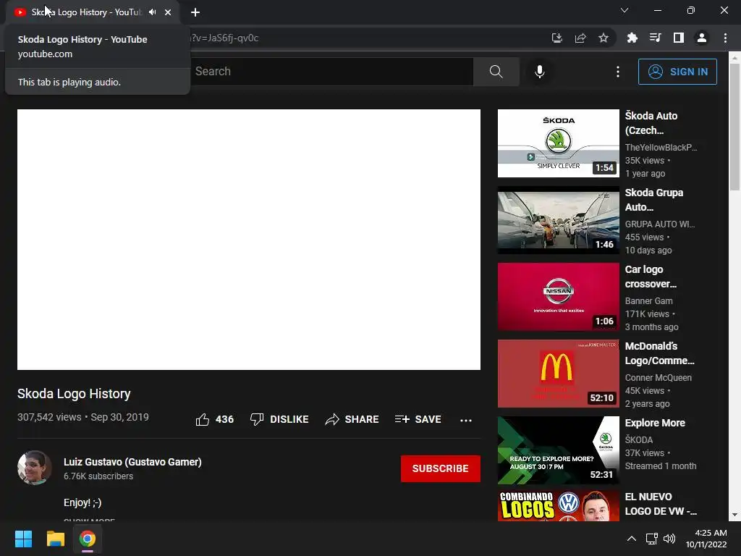This screenshot has height=556, width=741.
Task: Open Chrome extensions puzzle icon
Action: (632, 38)
